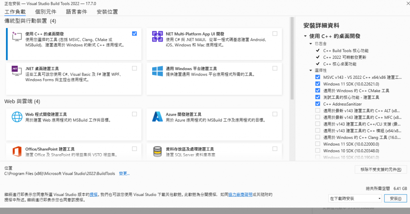Check the .NET 桌面建置工具 workload checkbox

[135, 68]
